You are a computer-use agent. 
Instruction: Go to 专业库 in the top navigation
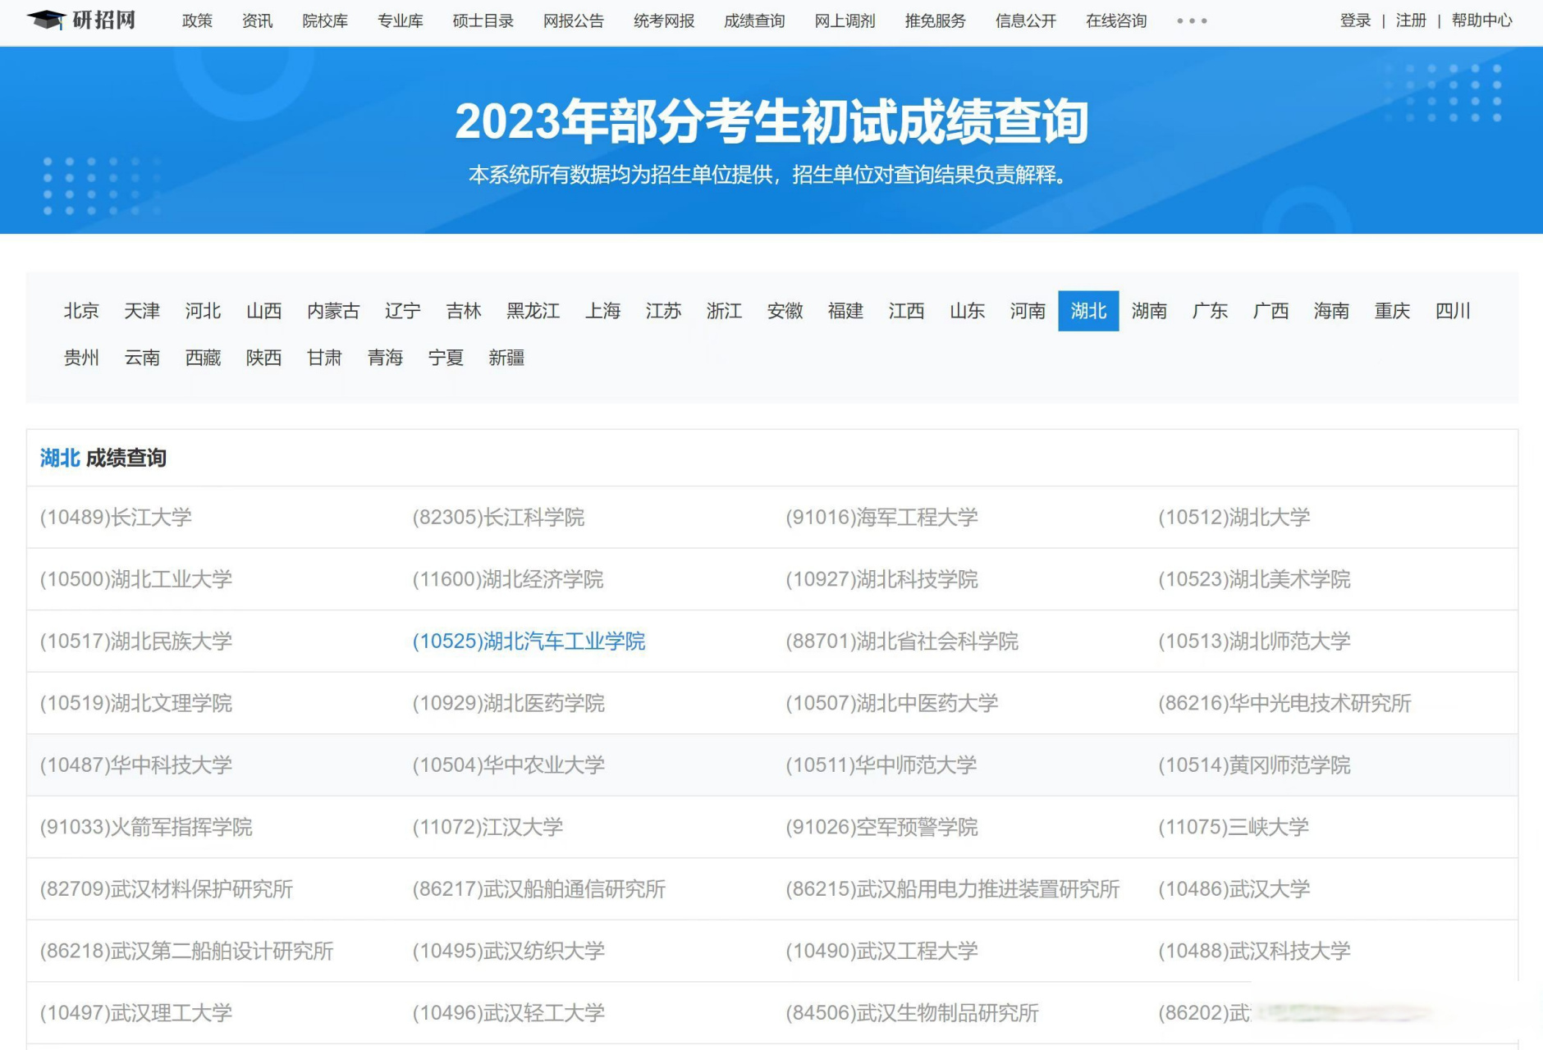click(401, 21)
